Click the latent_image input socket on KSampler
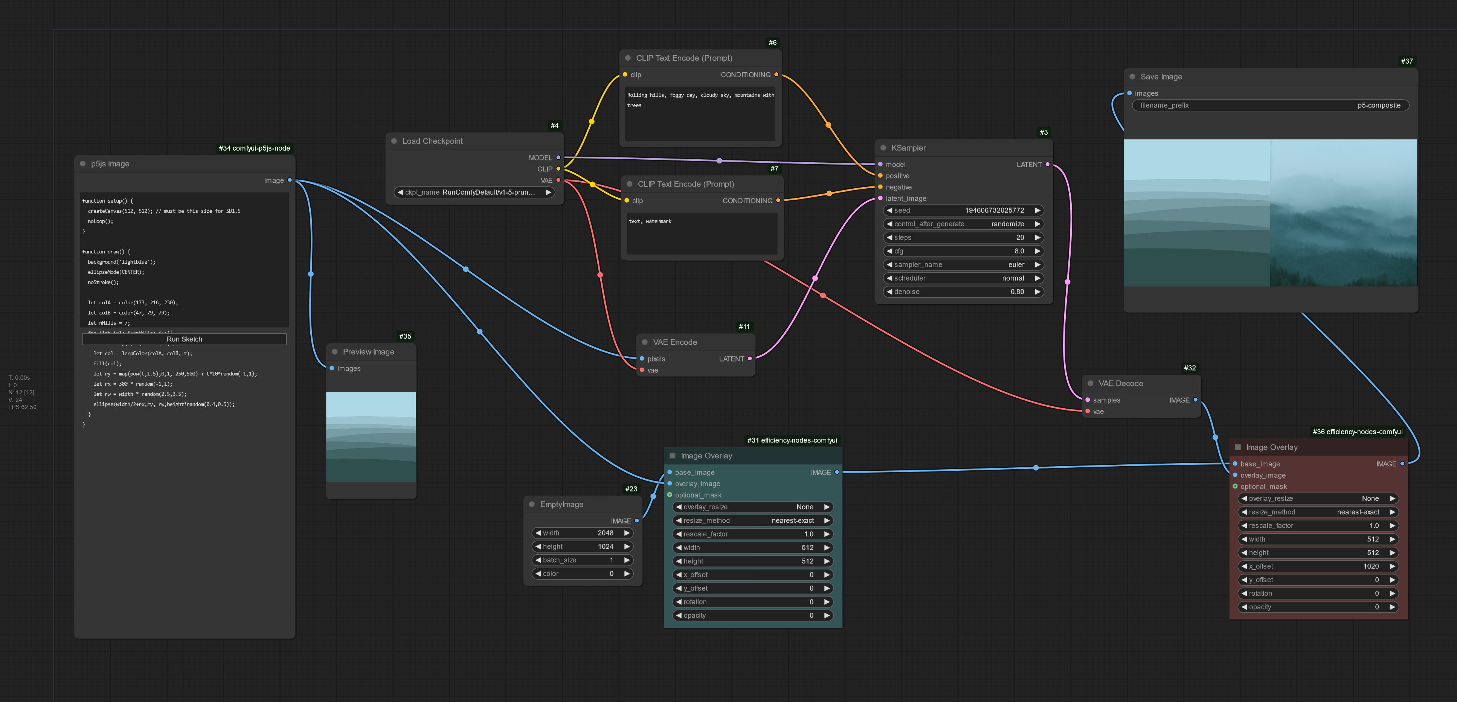Viewport: 1457px width, 702px height. 880,198
